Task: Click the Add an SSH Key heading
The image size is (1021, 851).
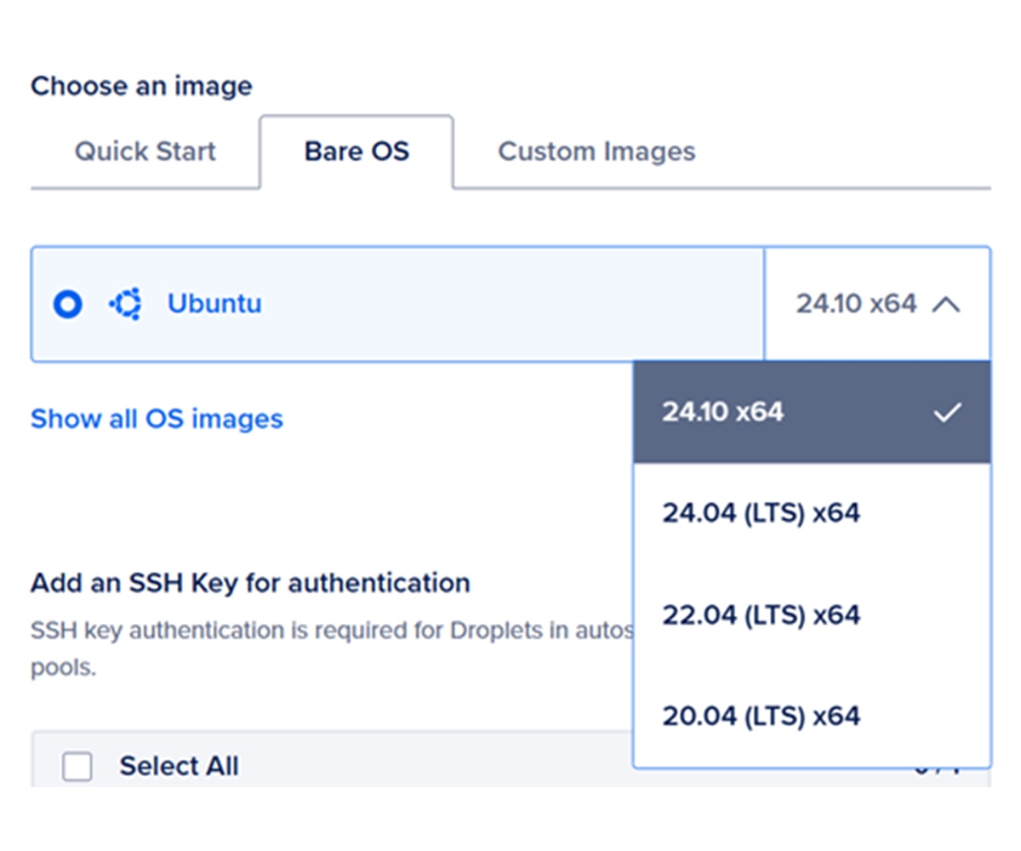Action: [x=250, y=583]
